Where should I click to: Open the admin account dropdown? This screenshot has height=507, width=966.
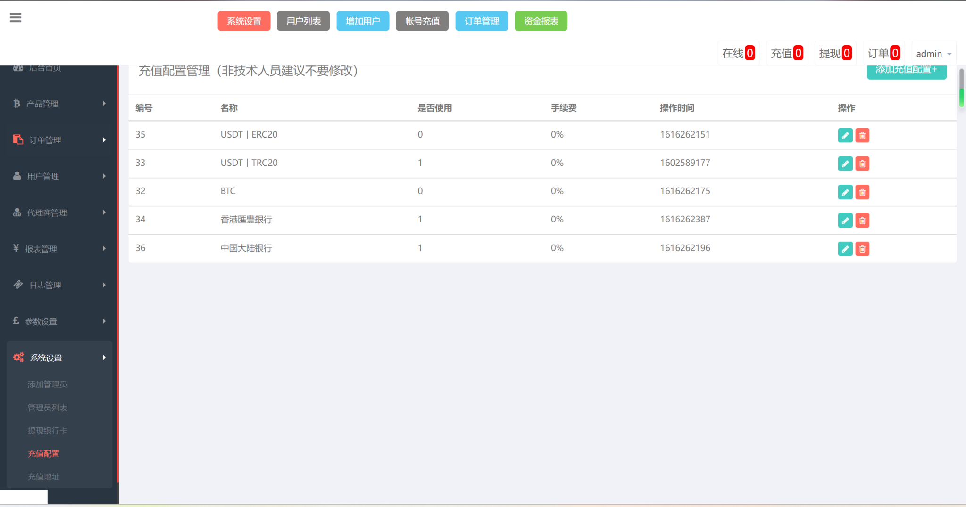pos(933,54)
